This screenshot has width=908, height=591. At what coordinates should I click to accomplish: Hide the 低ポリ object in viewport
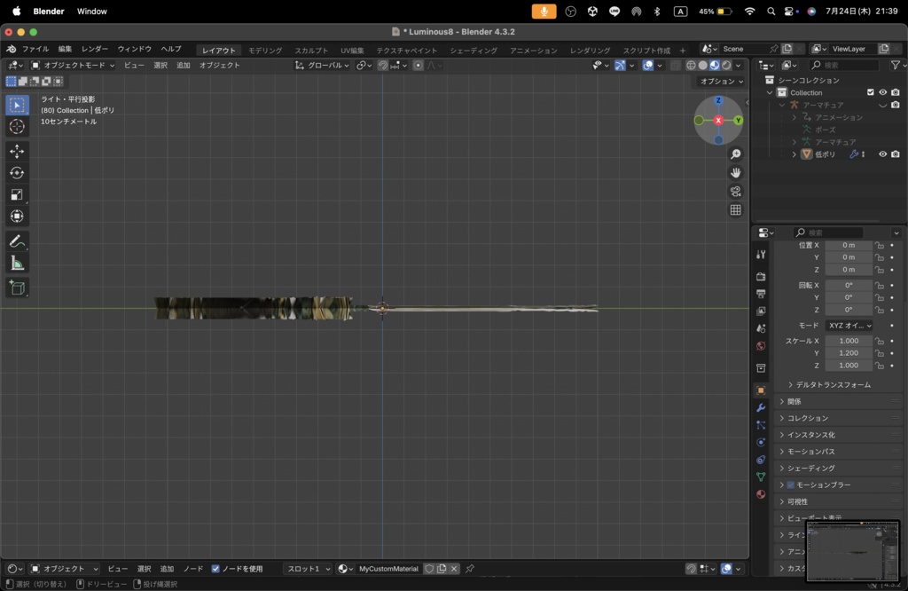[x=882, y=154]
